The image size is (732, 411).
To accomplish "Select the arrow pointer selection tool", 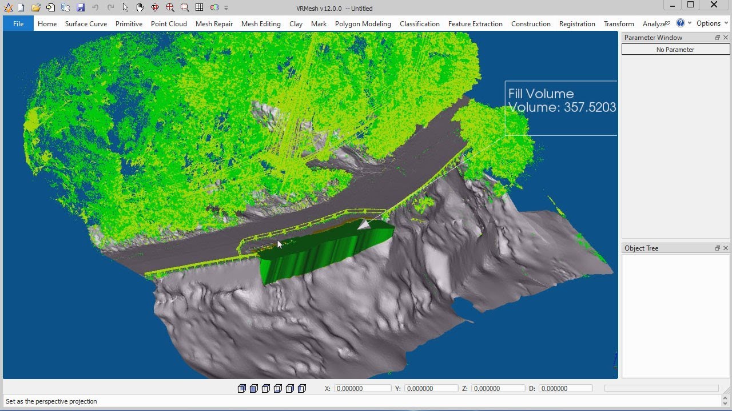I will [x=125, y=7].
